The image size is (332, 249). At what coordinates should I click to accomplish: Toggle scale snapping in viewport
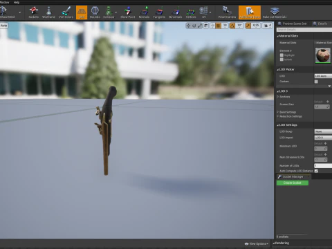[248, 26]
